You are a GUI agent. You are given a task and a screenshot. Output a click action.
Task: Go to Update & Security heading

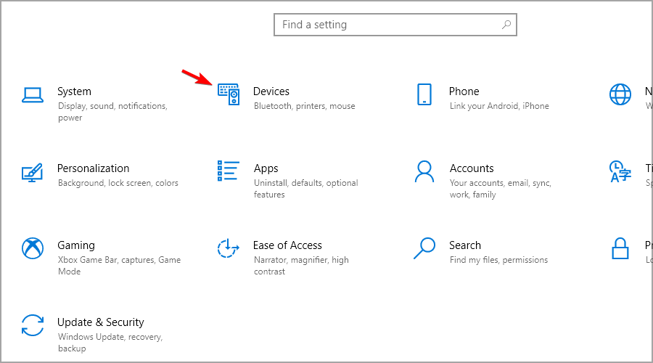pos(101,322)
